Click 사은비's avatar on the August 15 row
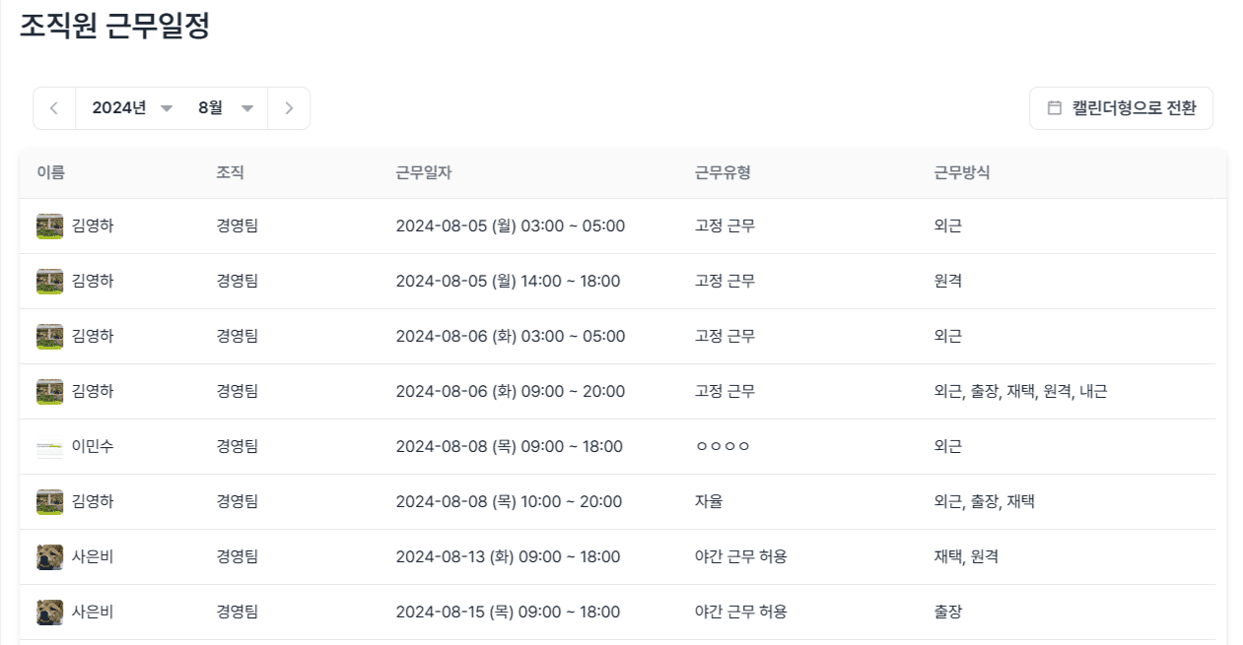1243x645 pixels. pos(48,612)
